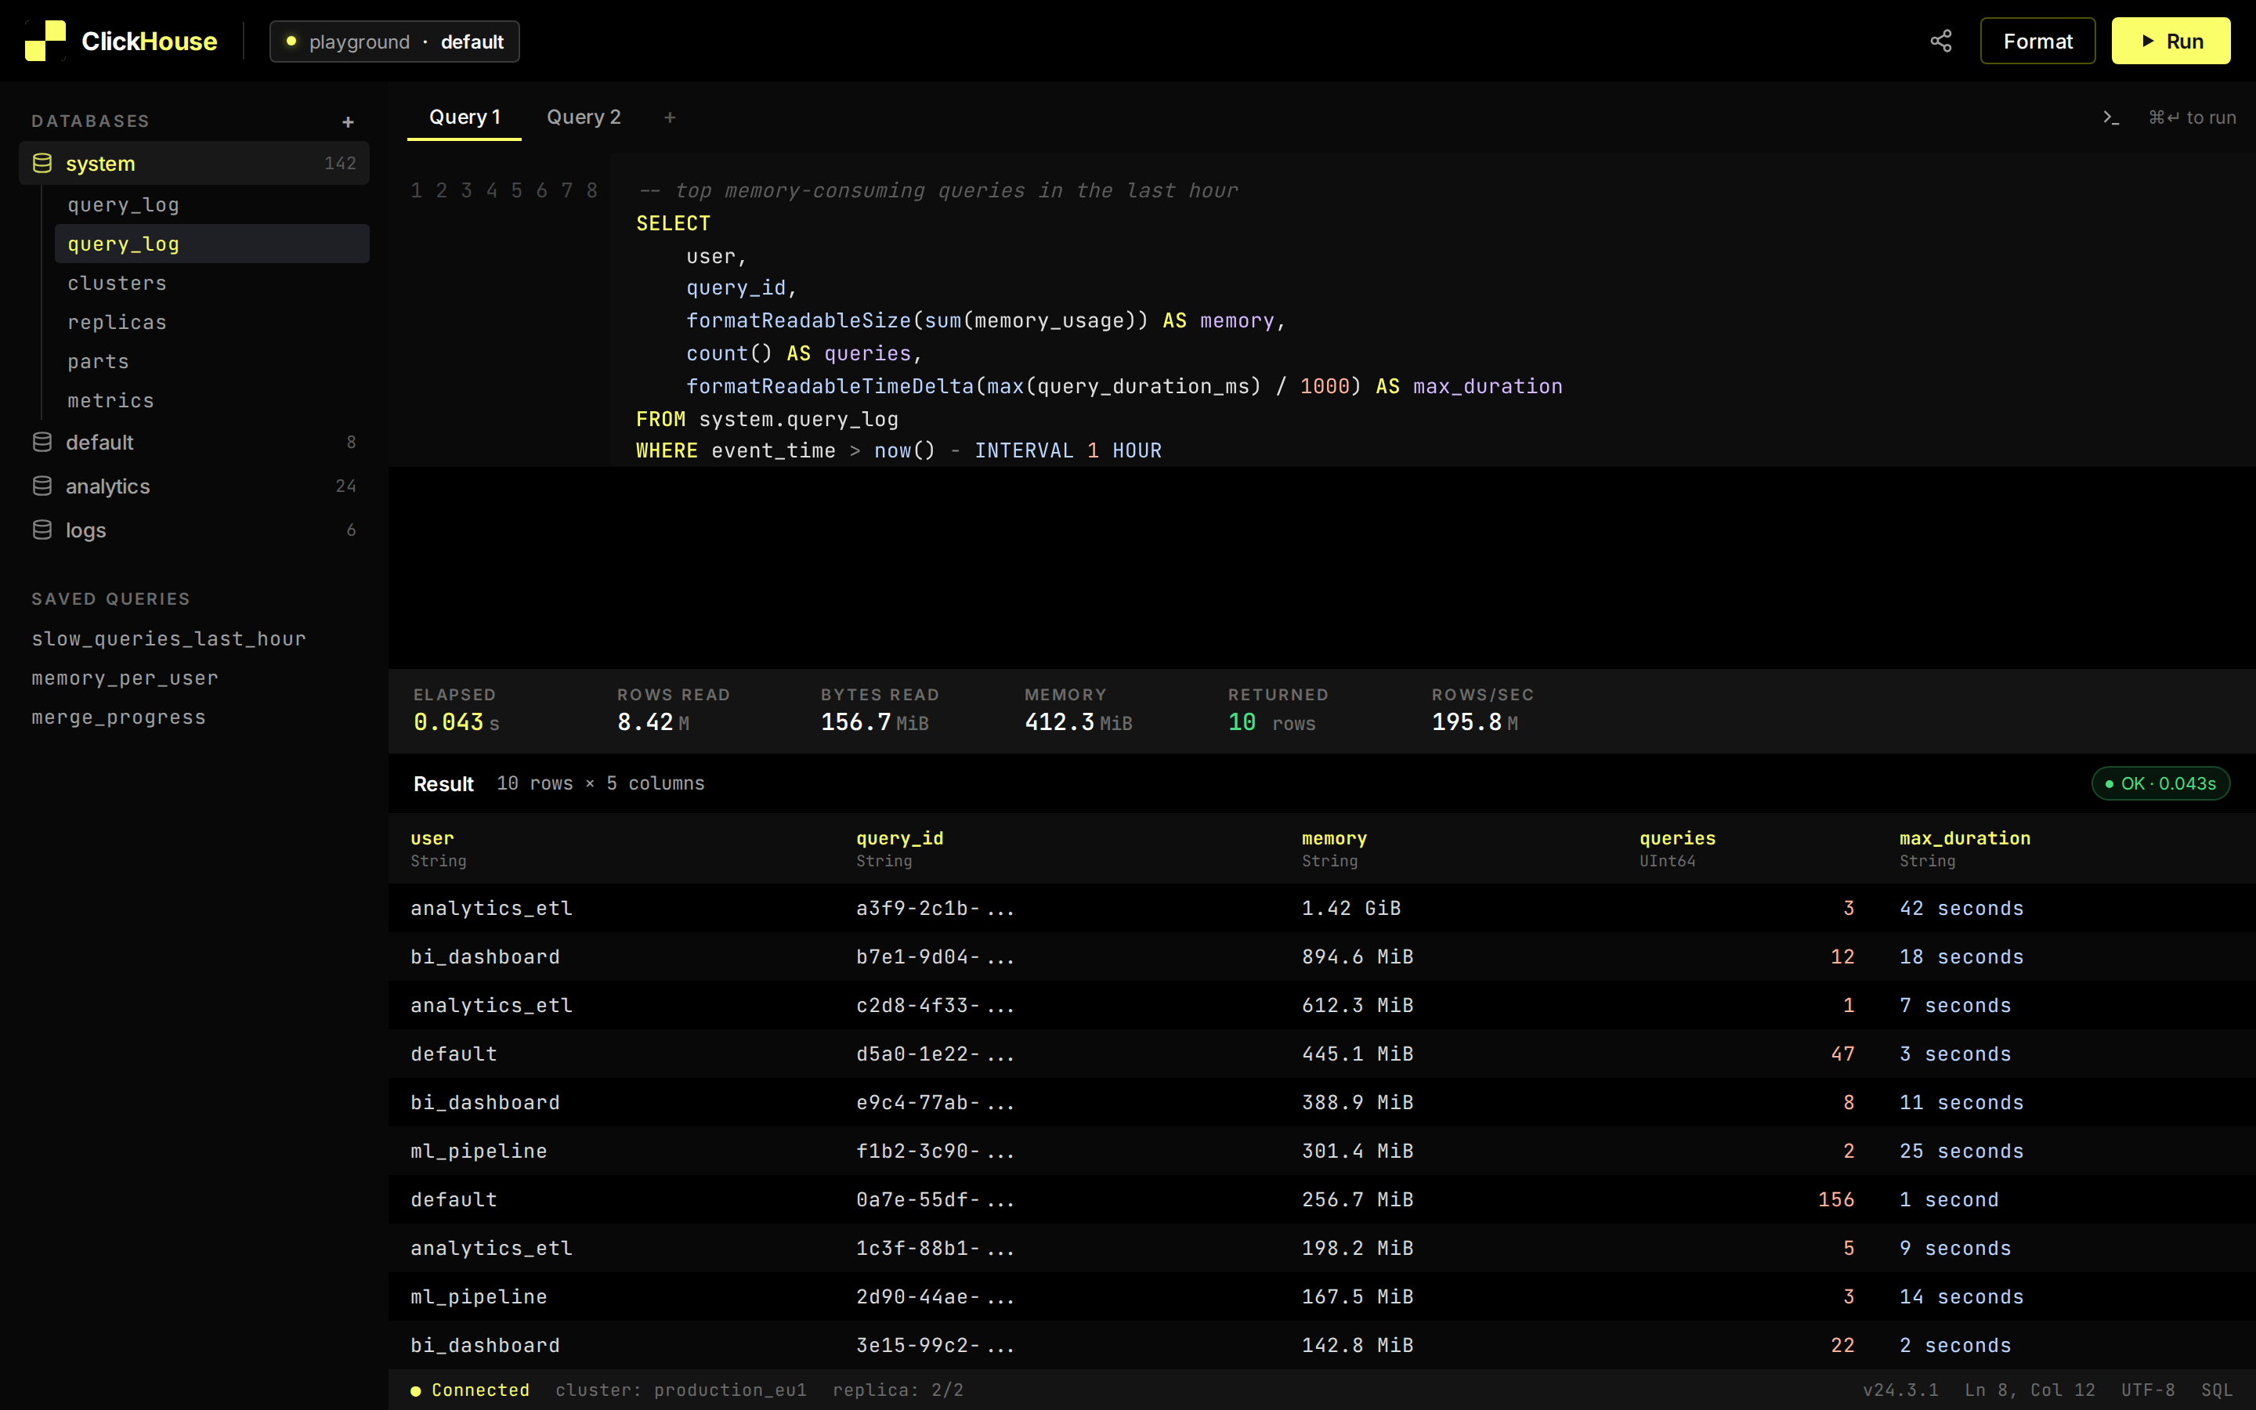Run the query with the Run button
This screenshot has height=1410, width=2256.
[x=2171, y=41]
